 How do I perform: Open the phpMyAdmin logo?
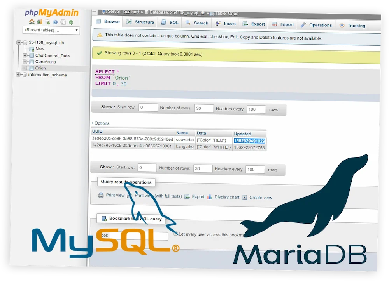[x=52, y=12]
